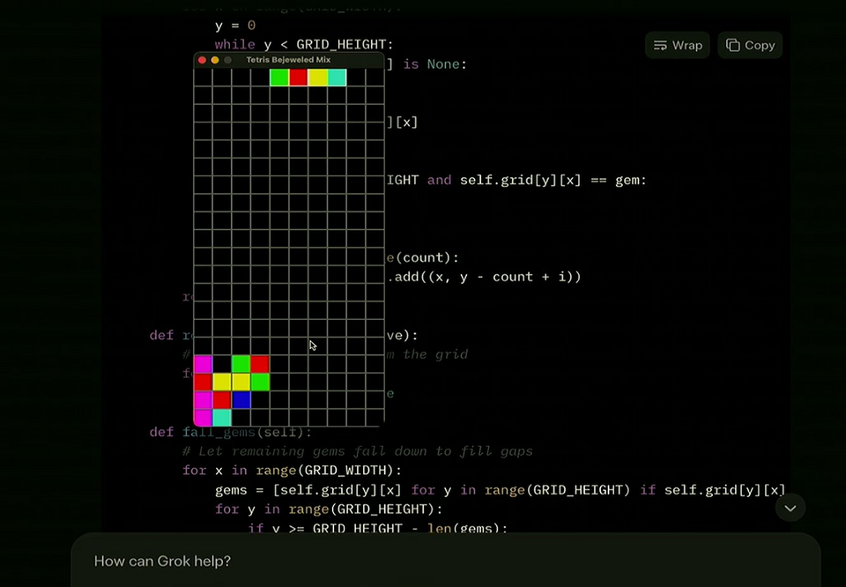Viewport: 846px width, 587px height.
Task: Click the line "for y in range(GRID_HEIGHT):"
Action: (329, 509)
